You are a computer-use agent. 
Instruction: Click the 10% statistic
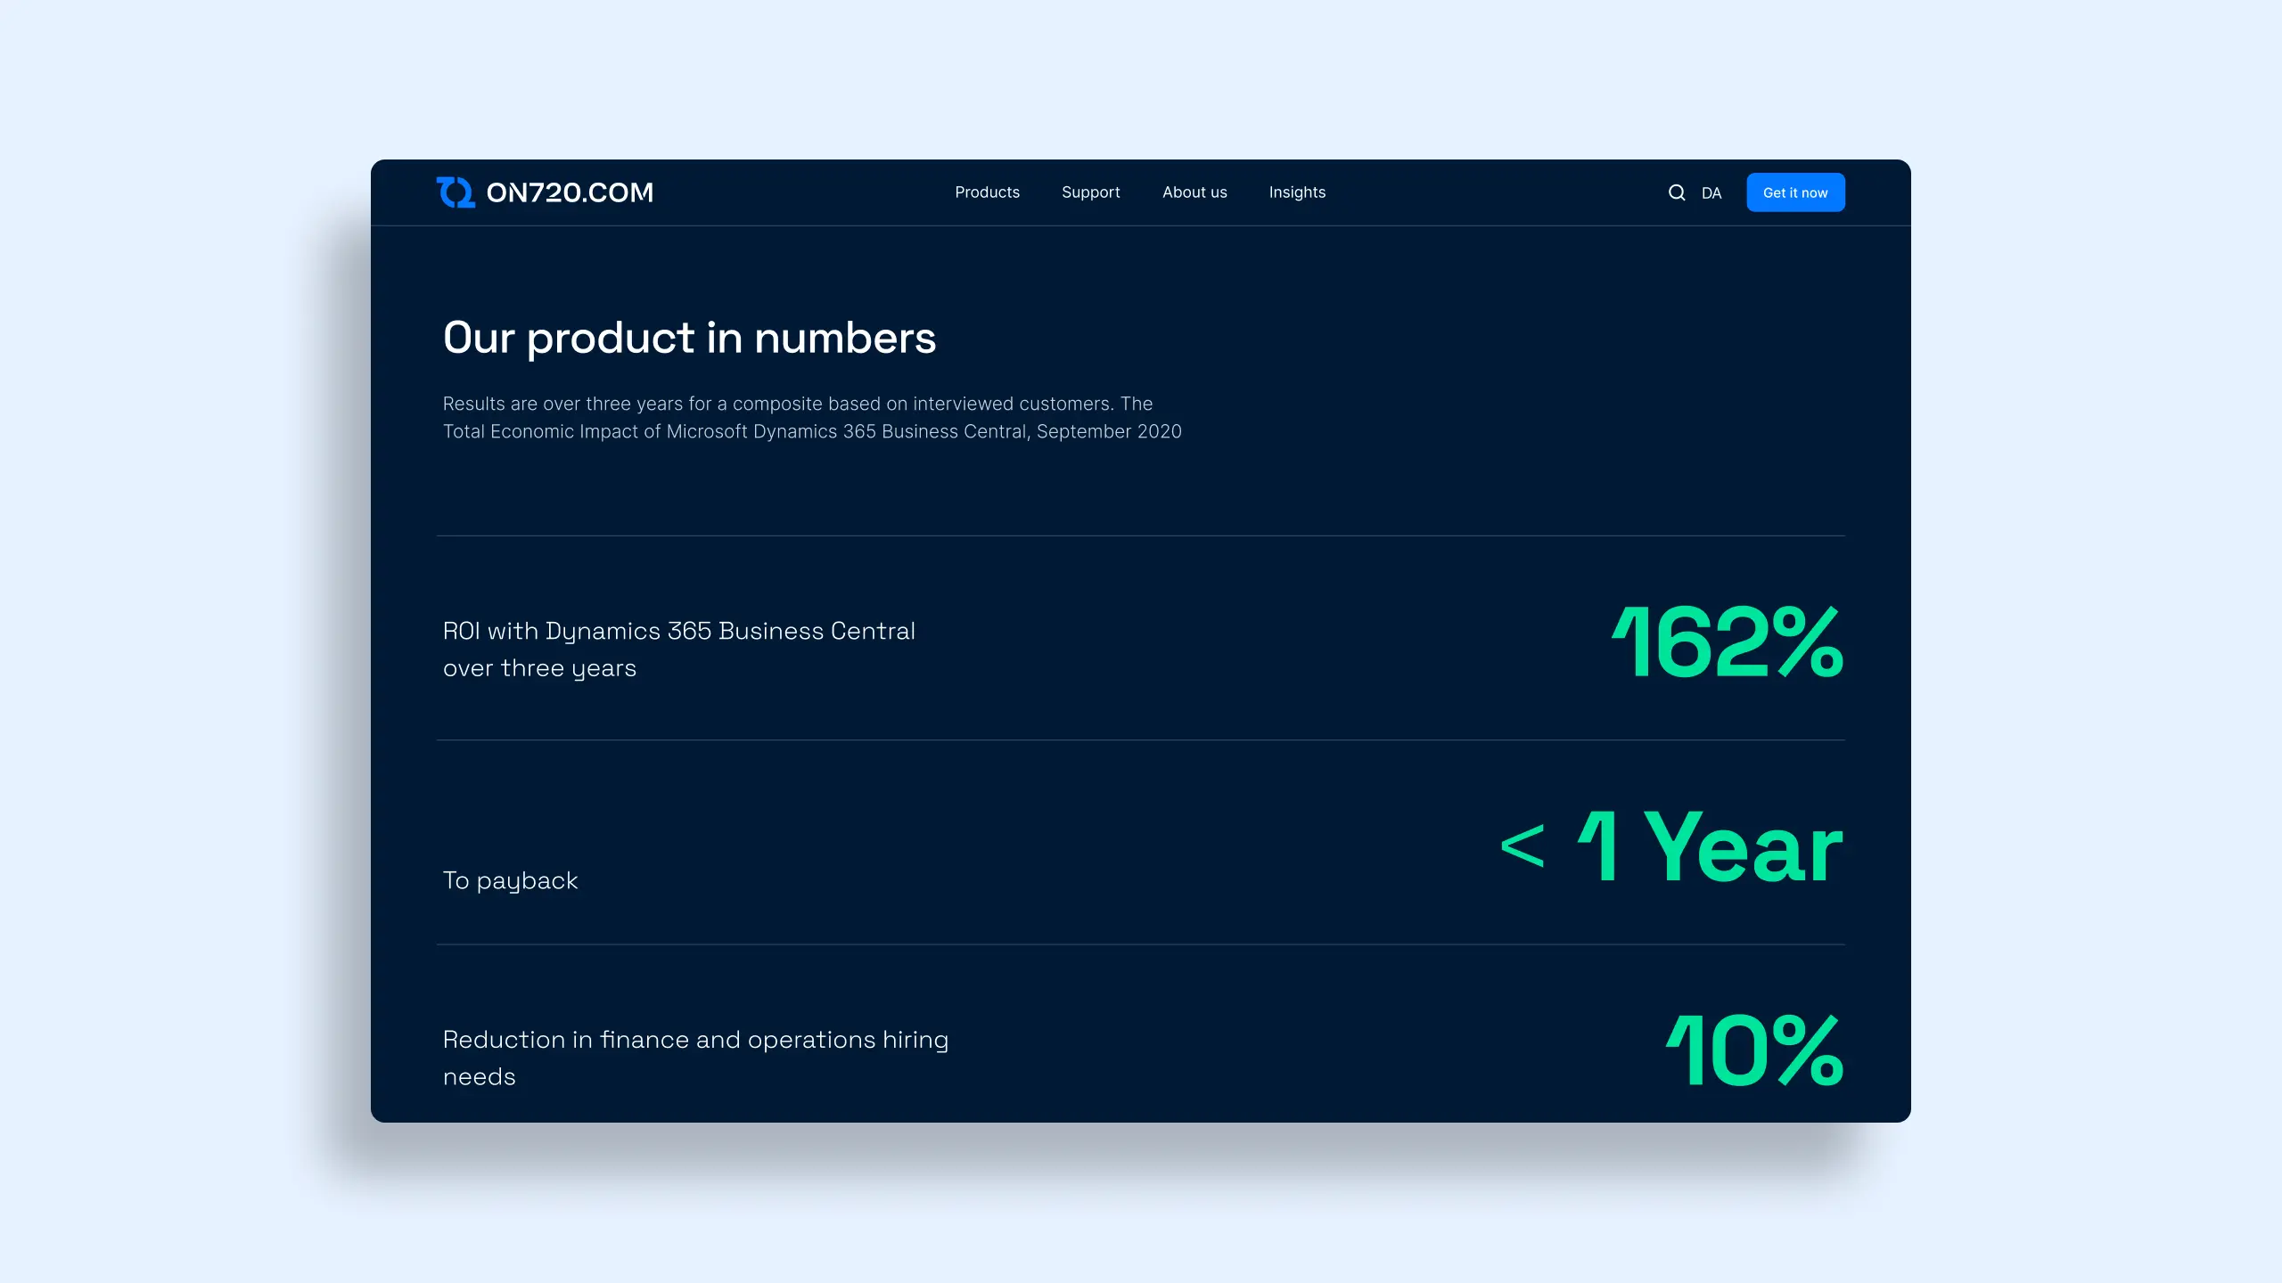1753,1051
